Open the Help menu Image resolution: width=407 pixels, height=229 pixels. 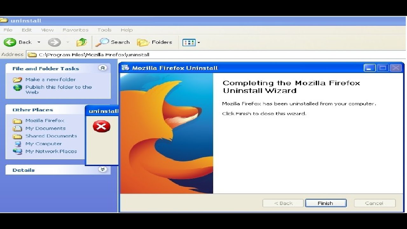point(127,30)
